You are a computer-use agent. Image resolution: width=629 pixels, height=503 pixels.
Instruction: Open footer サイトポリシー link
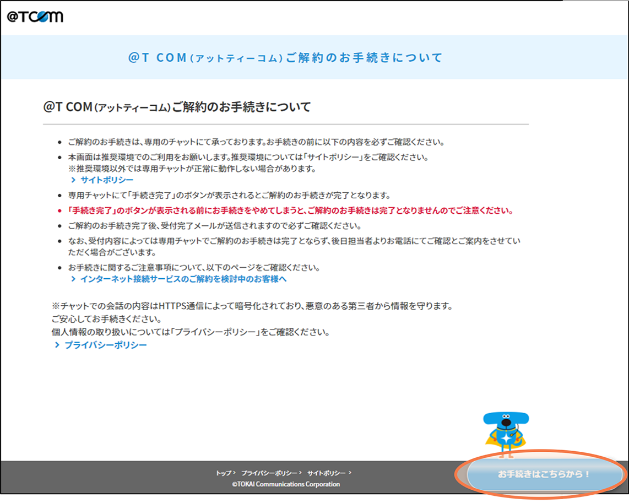(326, 473)
